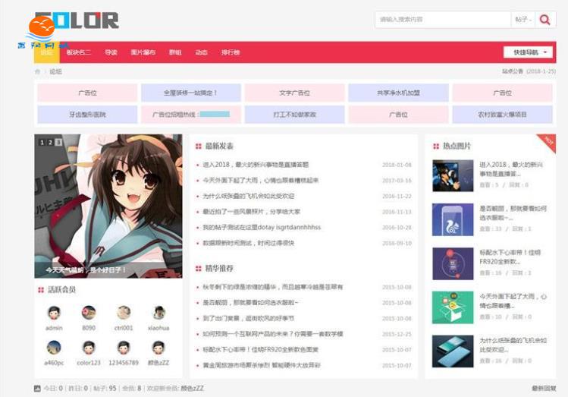Click the date 2017-03-16
This screenshot has width=568, height=397.
click(x=397, y=181)
